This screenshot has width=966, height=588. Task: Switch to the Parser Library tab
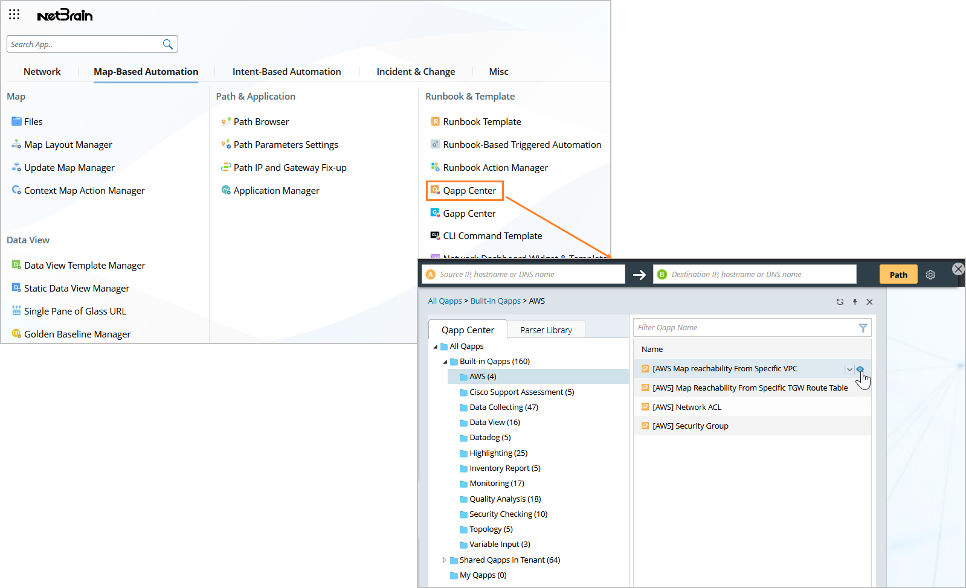[546, 330]
